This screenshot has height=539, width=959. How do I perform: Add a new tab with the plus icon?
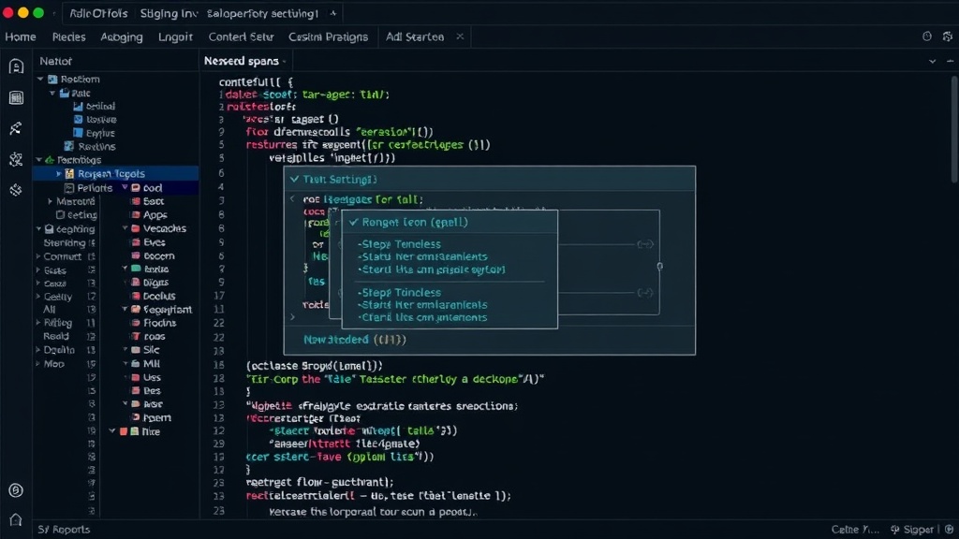coord(333,13)
